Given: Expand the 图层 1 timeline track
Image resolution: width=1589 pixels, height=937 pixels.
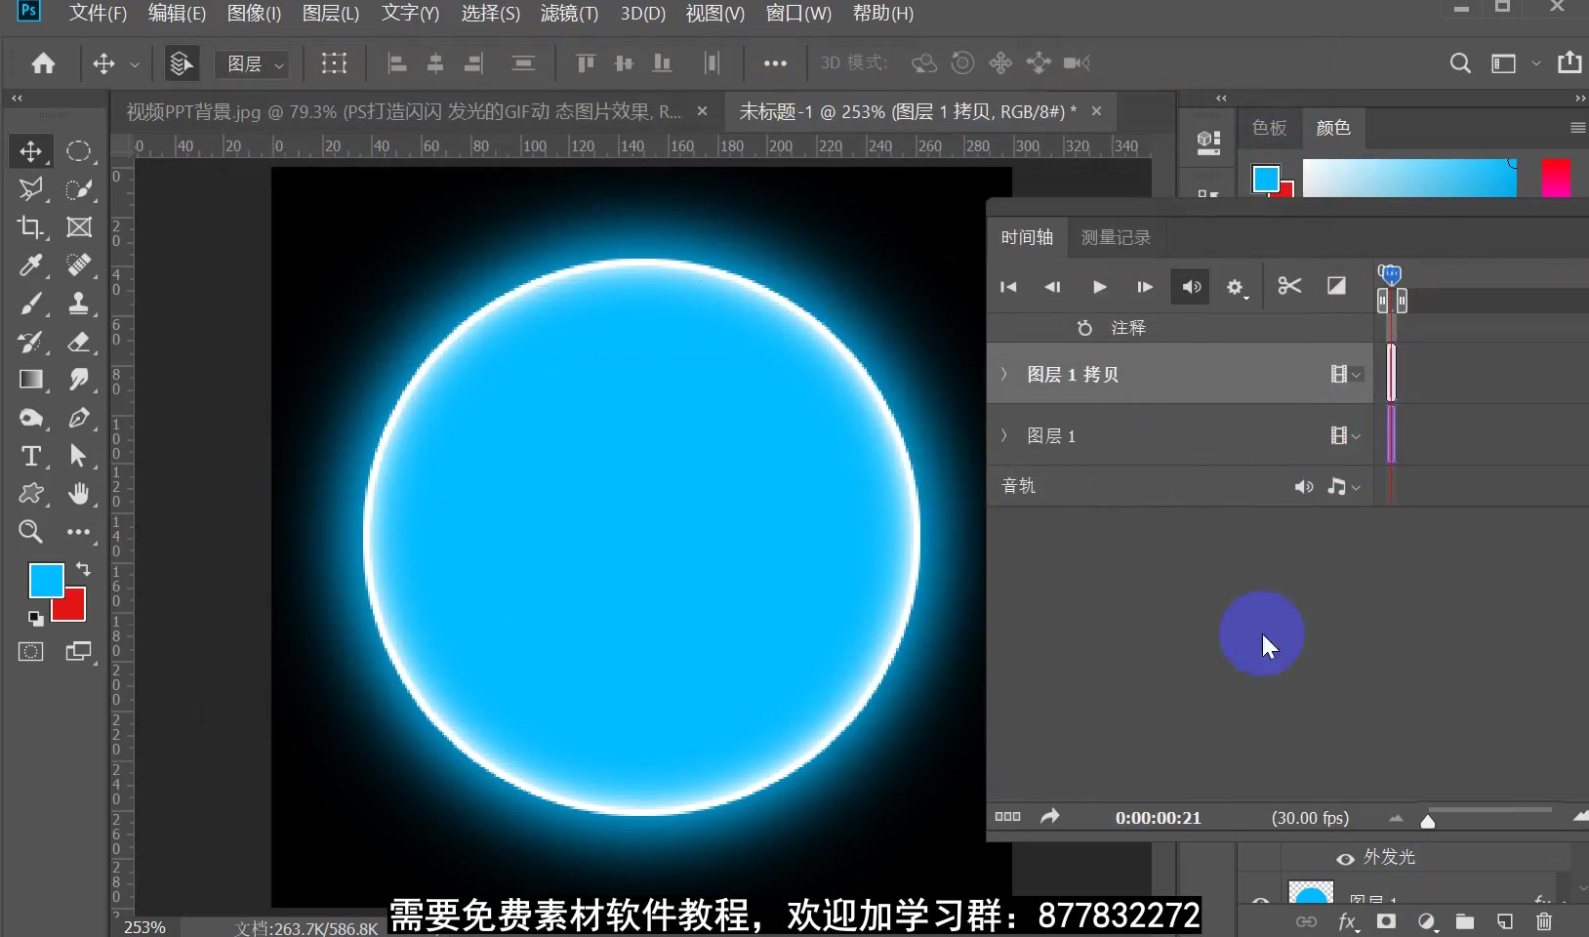Looking at the screenshot, I should coord(1002,436).
